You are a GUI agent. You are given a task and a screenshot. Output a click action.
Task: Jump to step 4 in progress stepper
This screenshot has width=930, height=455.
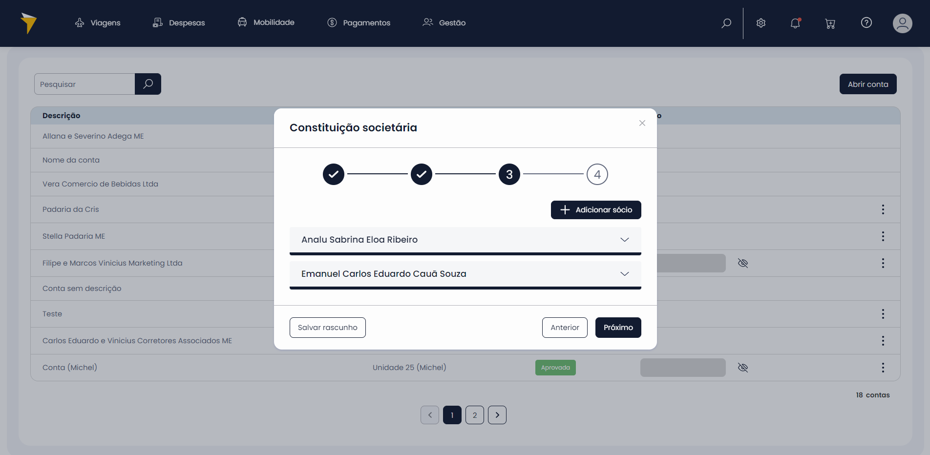597,174
